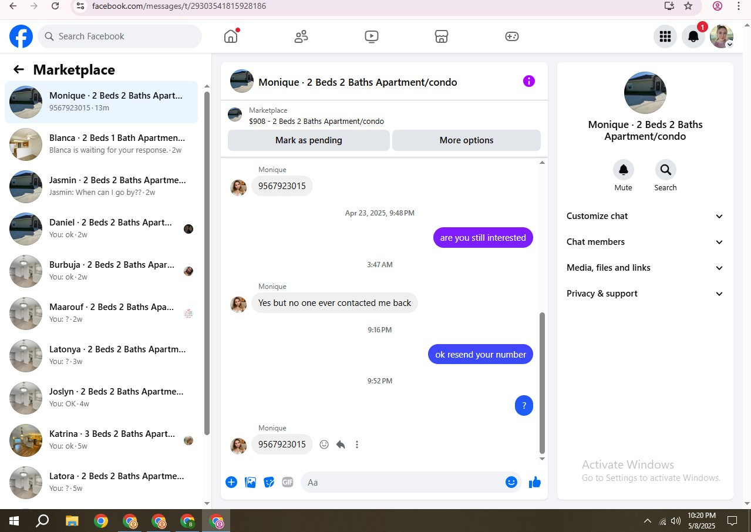Viewport: 751px width, 532px height.
Task: Send a thumbs up like
Action: pyautogui.click(x=534, y=482)
